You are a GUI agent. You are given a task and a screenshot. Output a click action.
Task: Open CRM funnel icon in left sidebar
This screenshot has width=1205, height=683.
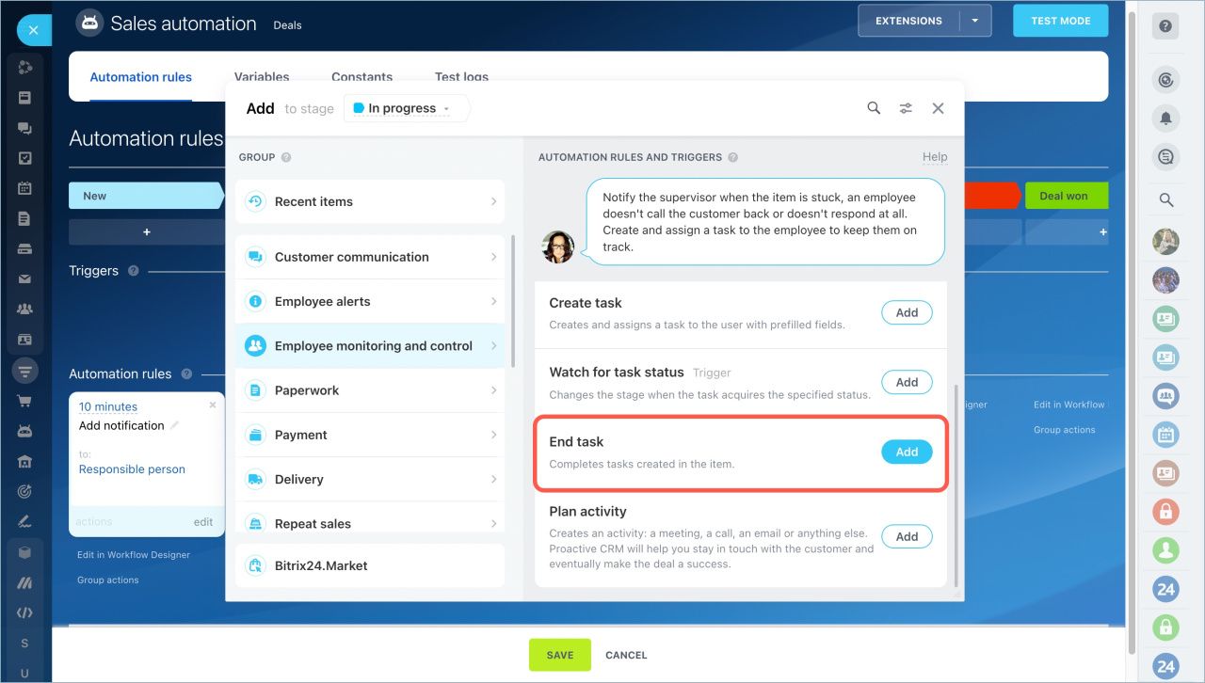[x=25, y=370]
